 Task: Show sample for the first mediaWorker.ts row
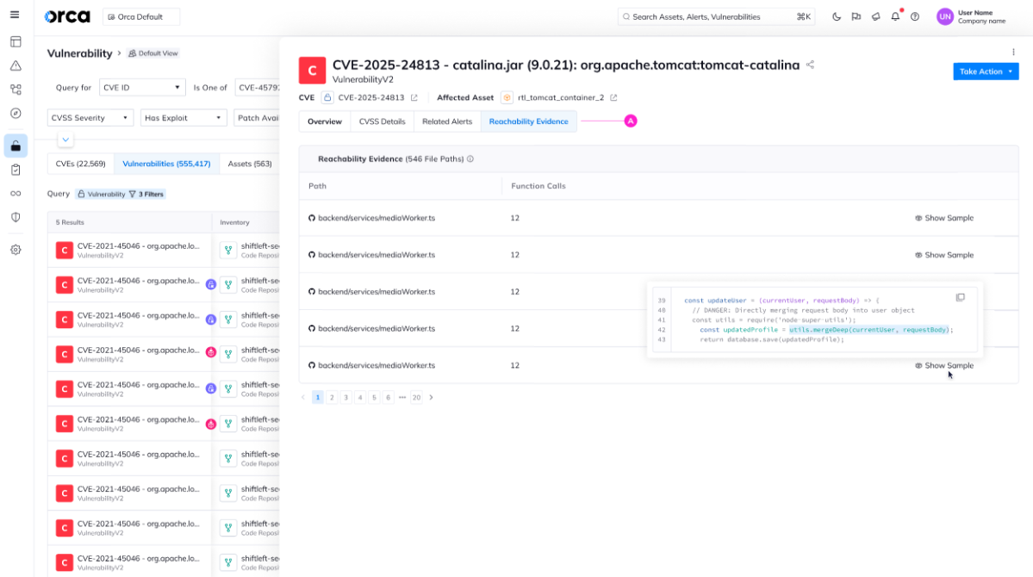pos(944,219)
